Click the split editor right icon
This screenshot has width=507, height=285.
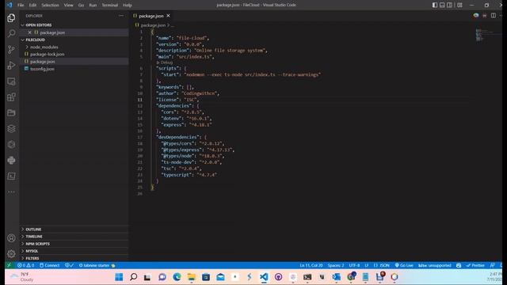[x=493, y=16]
